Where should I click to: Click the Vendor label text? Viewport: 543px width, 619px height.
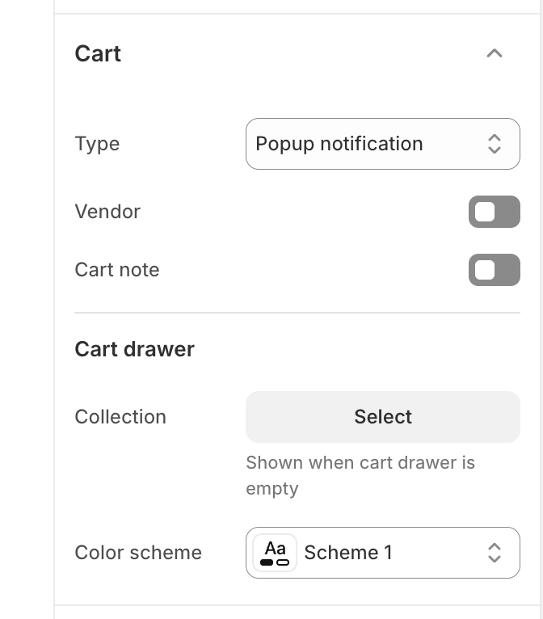pyautogui.click(x=107, y=212)
